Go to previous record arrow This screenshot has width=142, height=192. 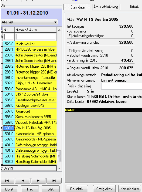[23, 181]
